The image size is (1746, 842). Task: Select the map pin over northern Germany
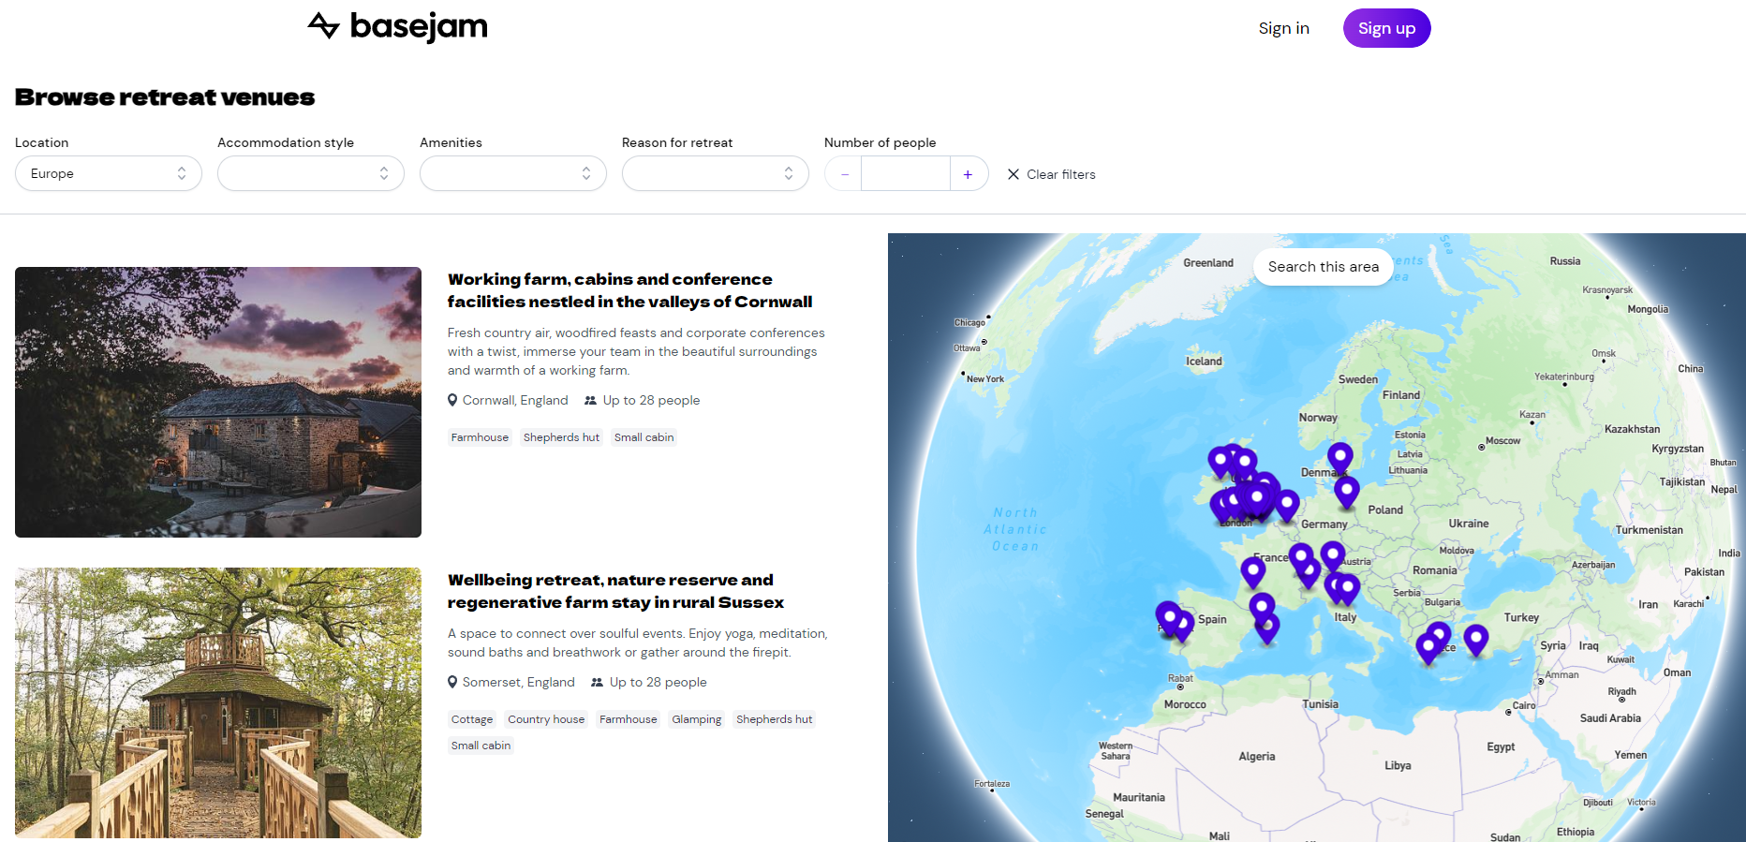[1347, 493]
